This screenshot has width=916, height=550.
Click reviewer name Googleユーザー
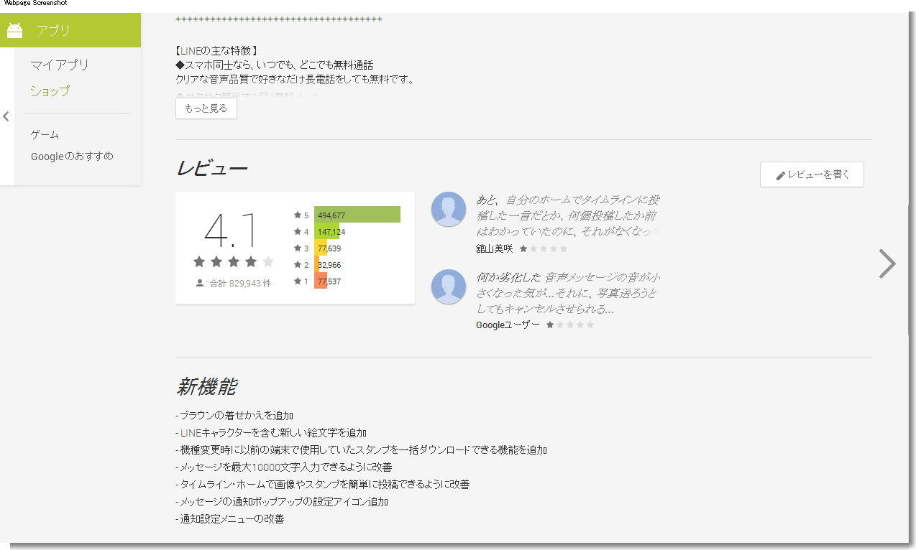click(x=508, y=325)
